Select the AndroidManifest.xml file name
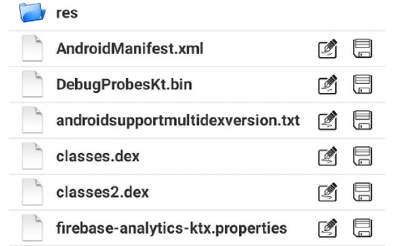Screen dimensions: 394x246 130,49
